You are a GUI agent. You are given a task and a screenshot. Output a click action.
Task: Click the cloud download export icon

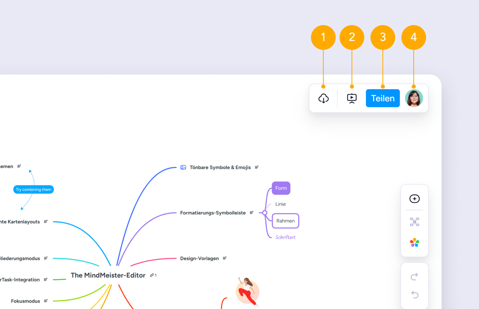(x=323, y=98)
